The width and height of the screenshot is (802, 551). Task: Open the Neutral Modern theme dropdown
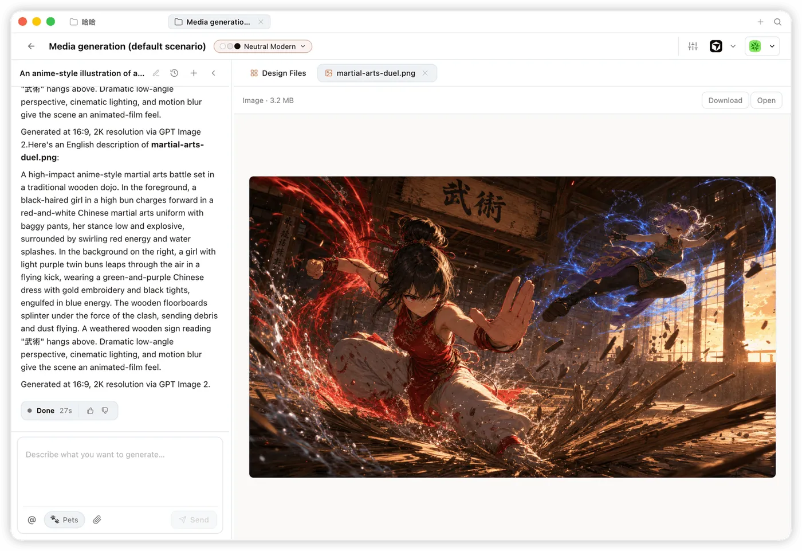[x=263, y=46]
